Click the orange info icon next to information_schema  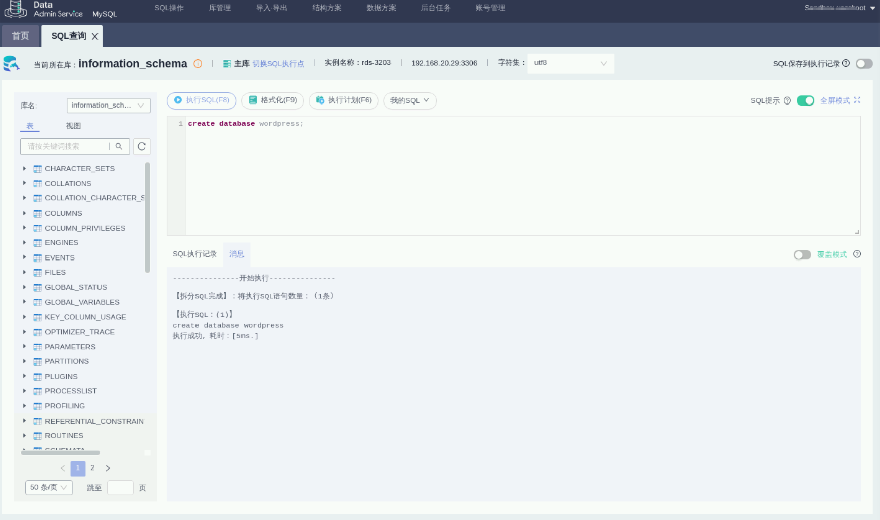tap(198, 64)
